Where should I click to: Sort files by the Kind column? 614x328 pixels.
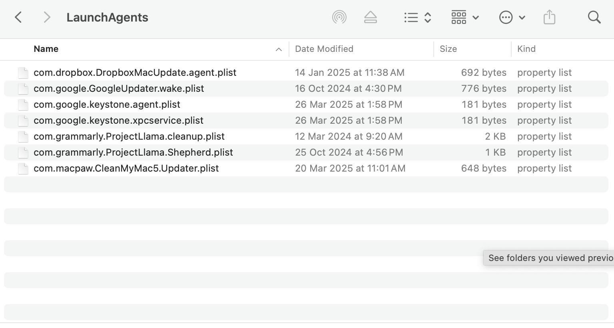point(526,49)
